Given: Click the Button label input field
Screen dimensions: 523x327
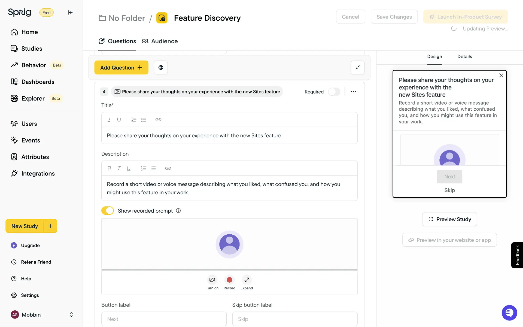Looking at the screenshot, I should [x=164, y=319].
